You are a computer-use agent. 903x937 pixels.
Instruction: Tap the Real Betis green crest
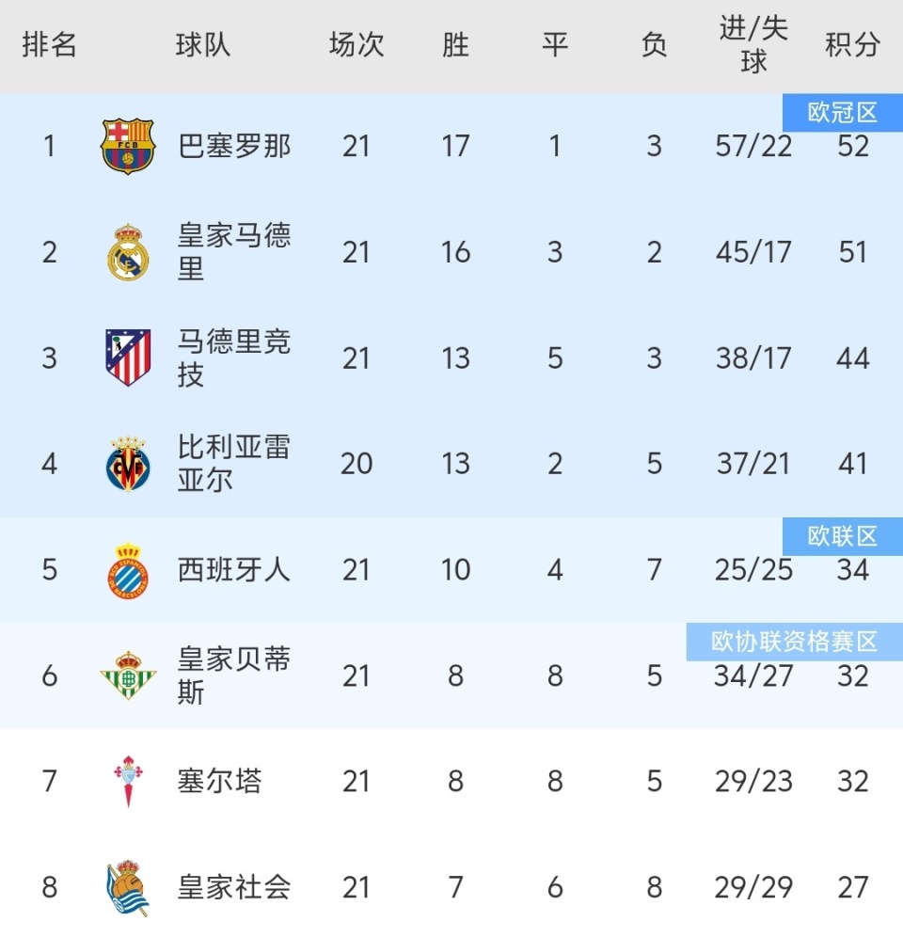(x=127, y=675)
